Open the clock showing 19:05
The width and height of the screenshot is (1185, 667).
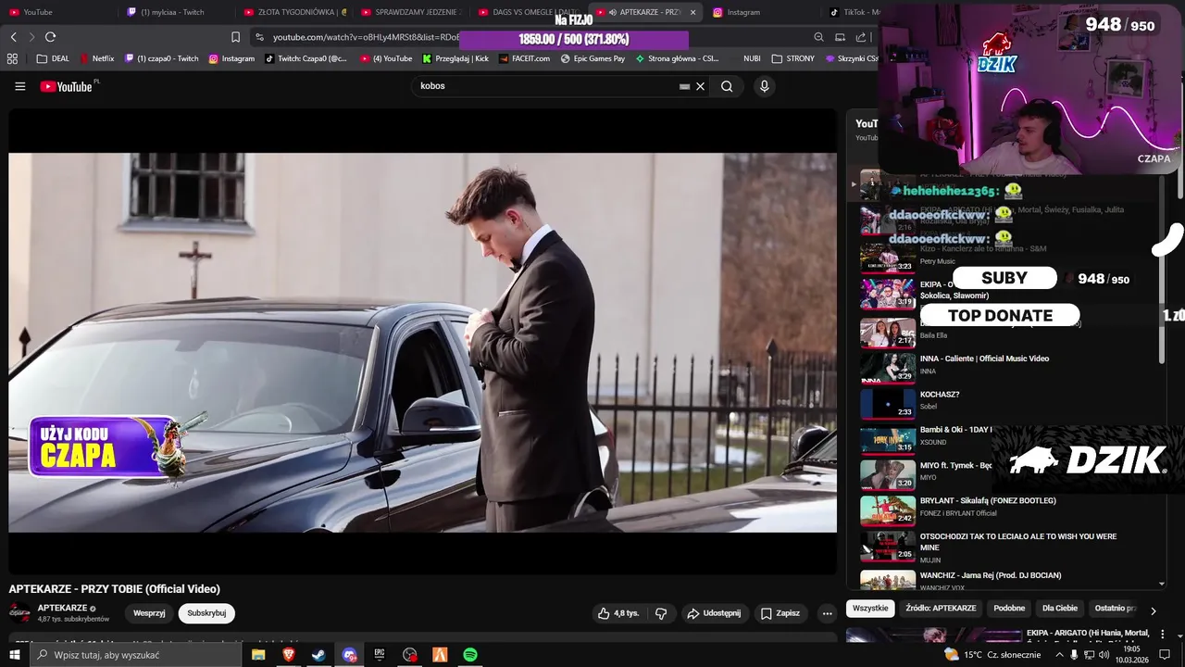pyautogui.click(x=1131, y=655)
